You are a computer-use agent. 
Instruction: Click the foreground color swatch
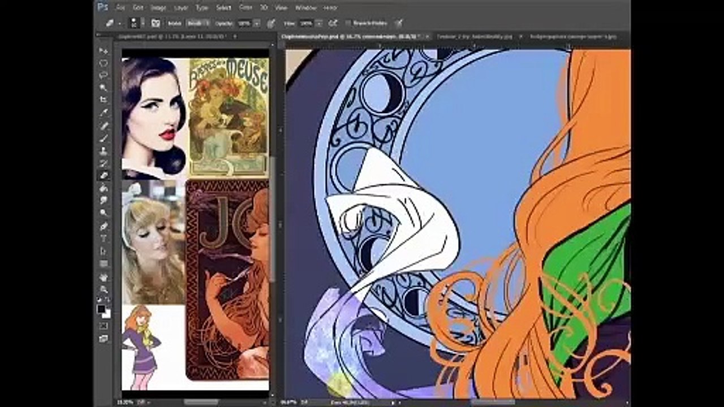(101, 309)
